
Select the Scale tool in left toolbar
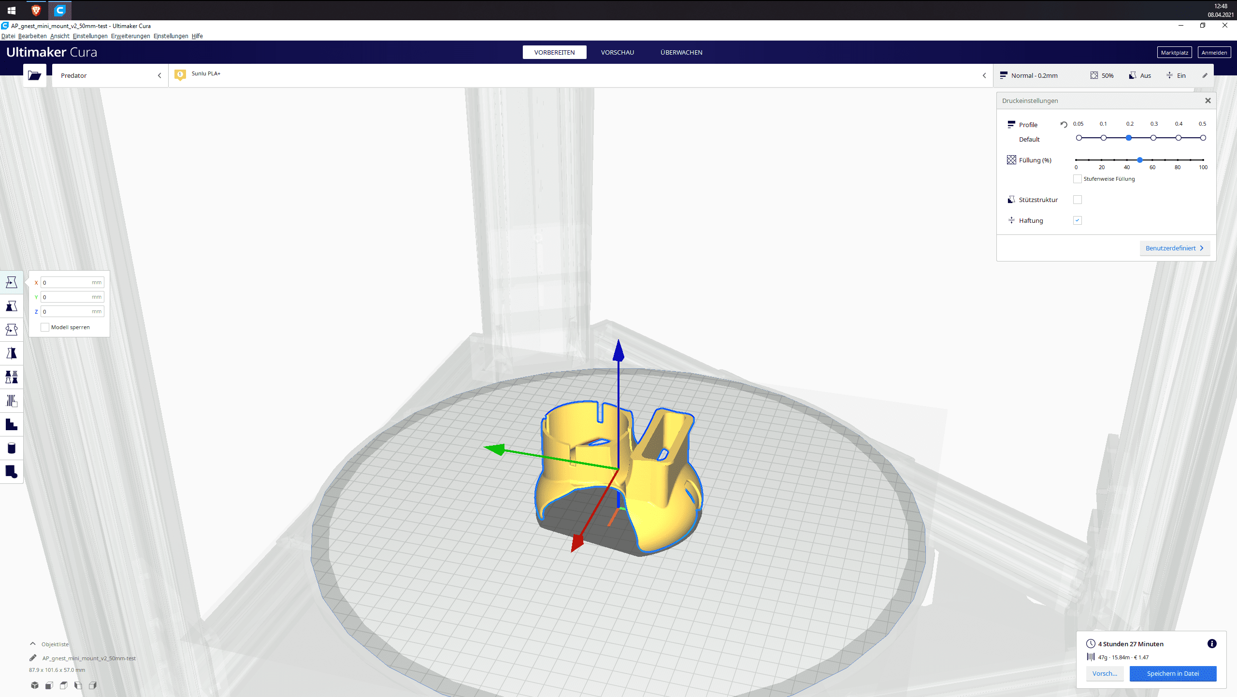(12, 306)
